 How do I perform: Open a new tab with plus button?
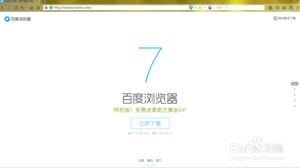pyautogui.click(x=43, y=1)
